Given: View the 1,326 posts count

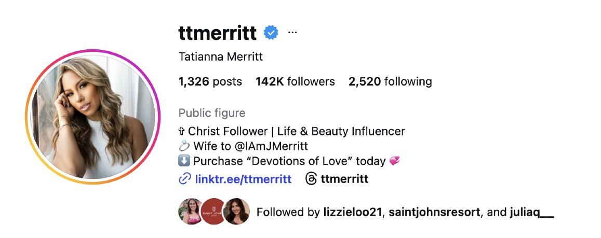Looking at the screenshot, I should tap(210, 81).
